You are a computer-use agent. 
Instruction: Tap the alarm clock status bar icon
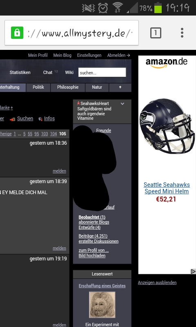click(x=103, y=8)
